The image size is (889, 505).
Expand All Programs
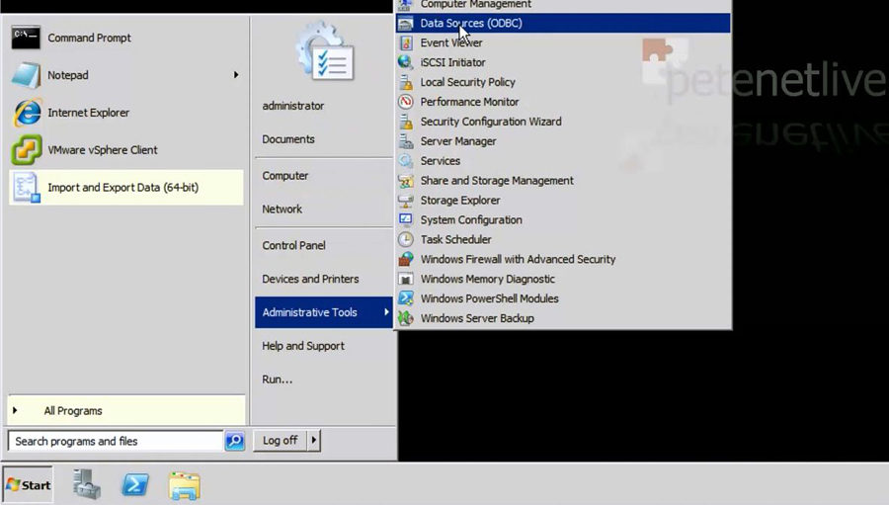[x=126, y=410]
